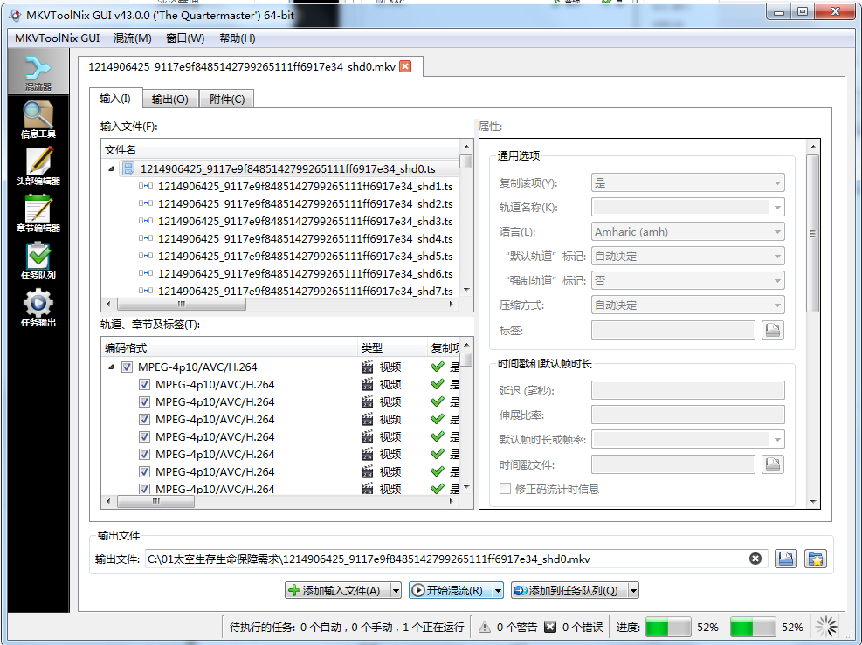Close the shd0.mkv tab with the red X
Image resolution: width=862 pixels, height=645 pixels.
(405, 66)
